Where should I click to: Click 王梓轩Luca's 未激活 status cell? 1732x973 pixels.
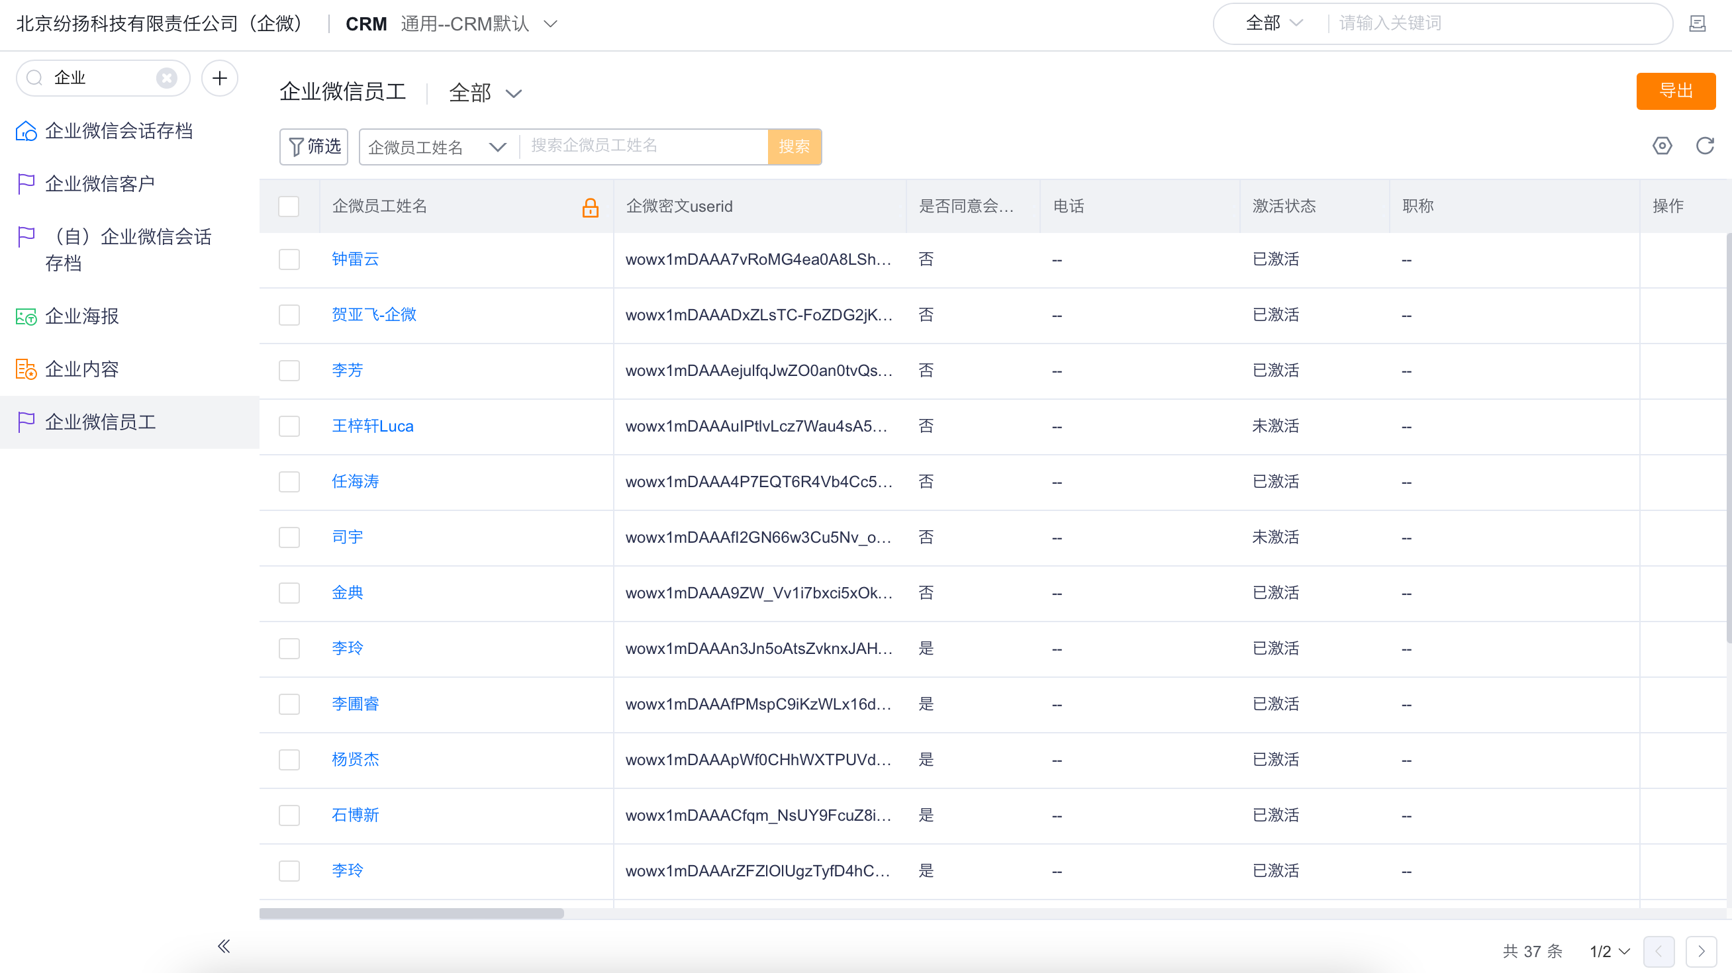coord(1275,426)
